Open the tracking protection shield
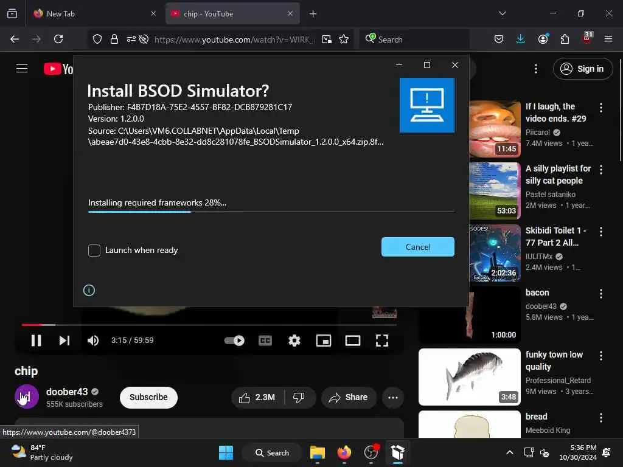Image resolution: width=623 pixels, height=467 pixels. pyautogui.click(x=97, y=39)
